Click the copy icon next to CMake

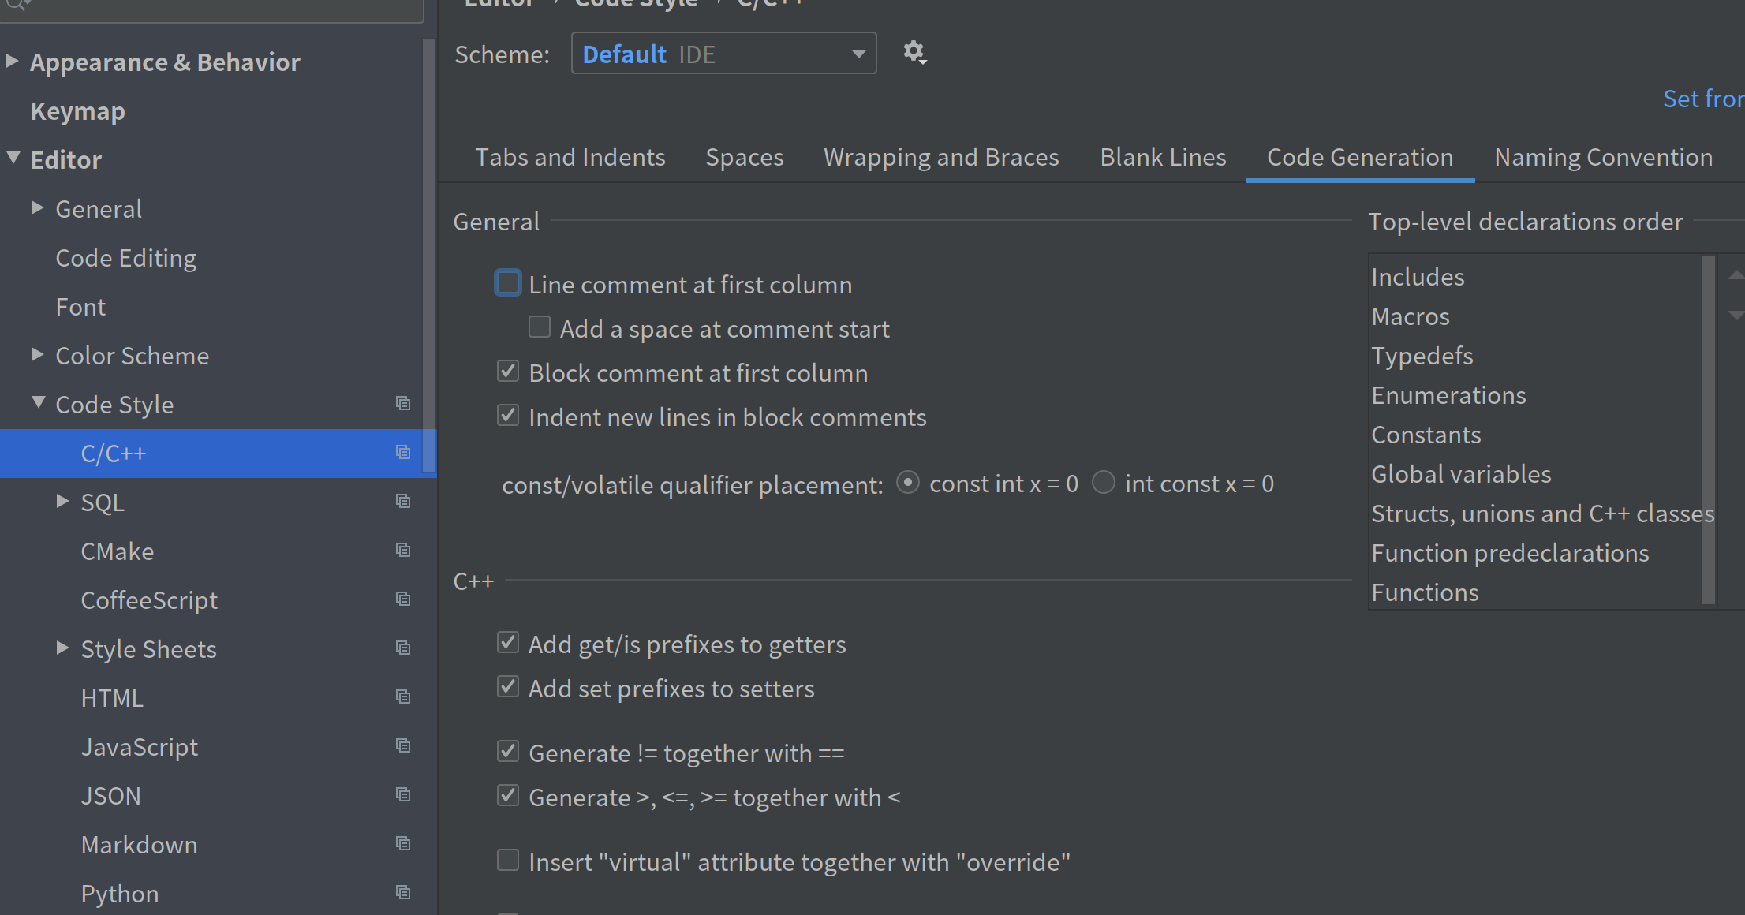(404, 550)
